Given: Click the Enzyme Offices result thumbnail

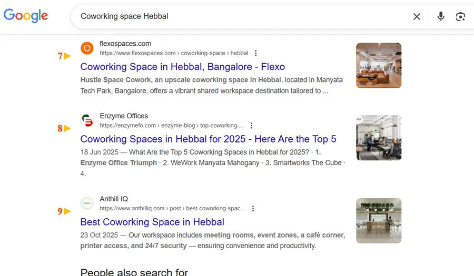Looking at the screenshot, I should click(x=378, y=138).
